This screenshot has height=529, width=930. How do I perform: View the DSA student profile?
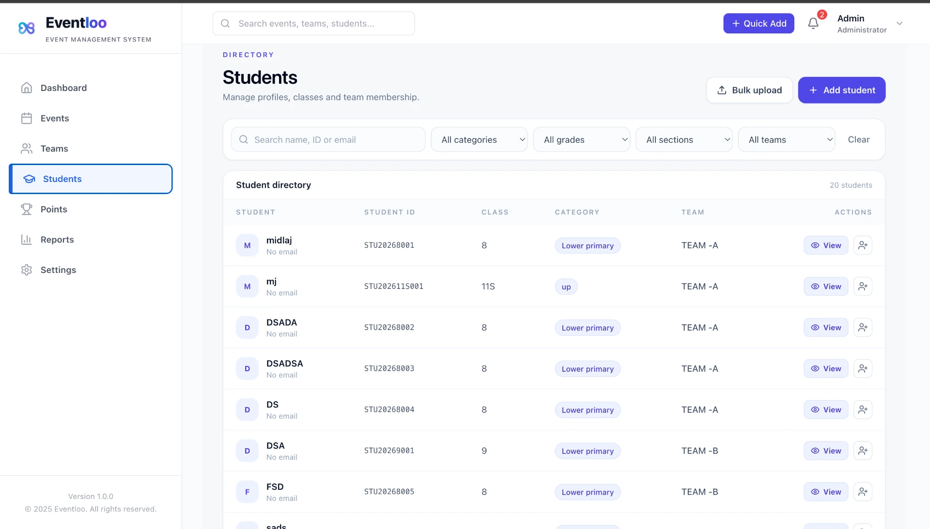[826, 451]
